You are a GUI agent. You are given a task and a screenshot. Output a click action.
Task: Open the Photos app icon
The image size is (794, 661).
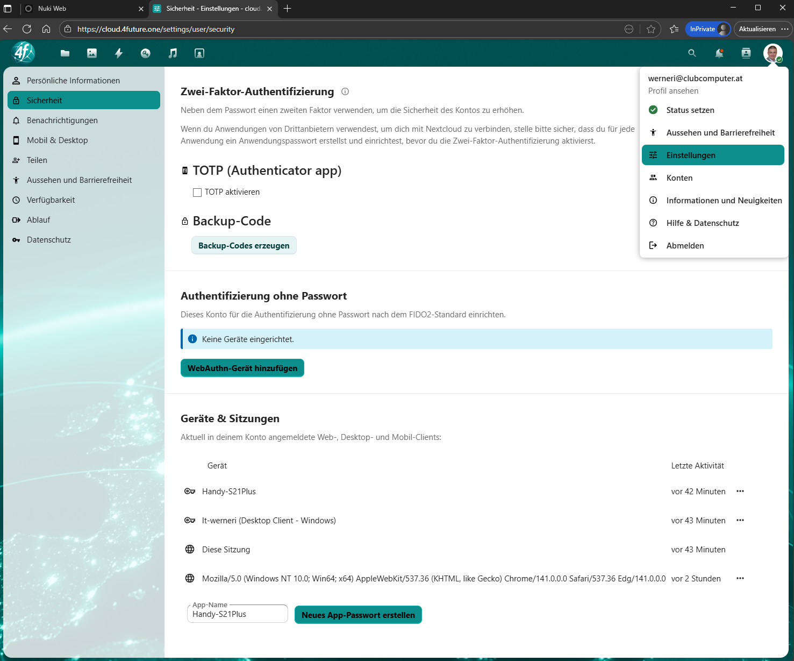coord(92,53)
